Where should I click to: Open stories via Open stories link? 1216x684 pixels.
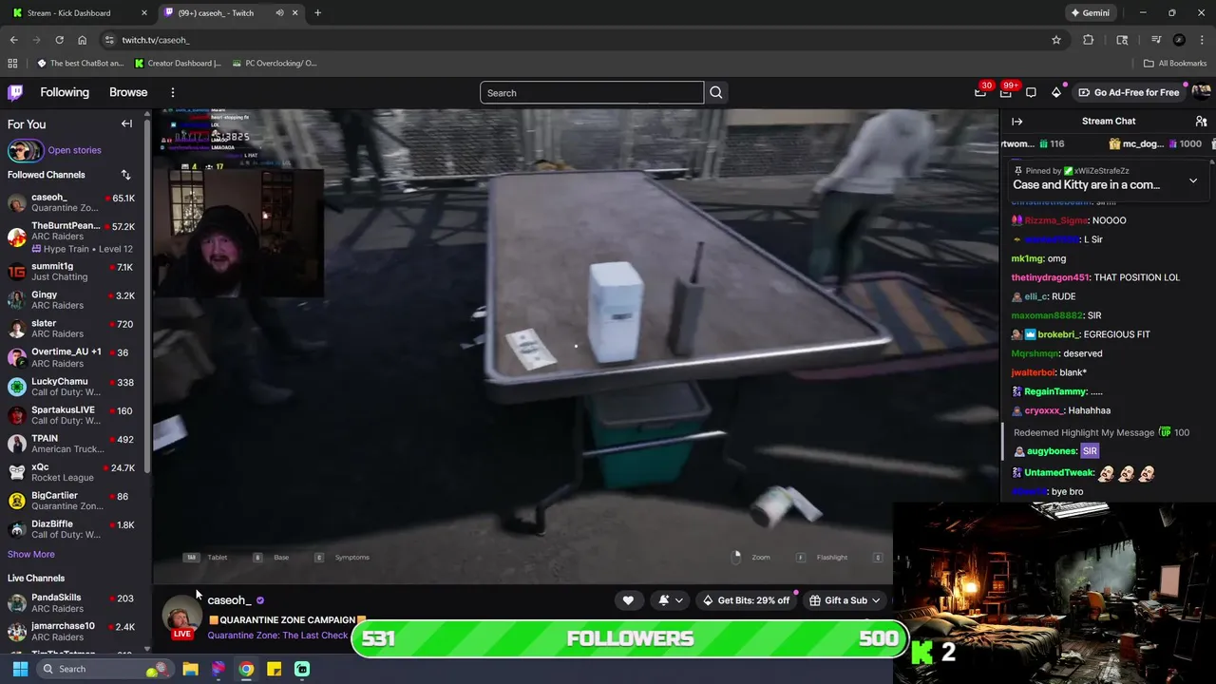[x=74, y=150]
